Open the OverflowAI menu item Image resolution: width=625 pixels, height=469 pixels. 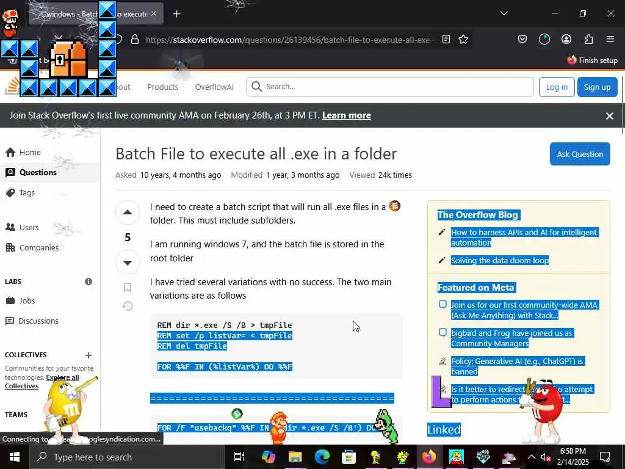pos(214,87)
